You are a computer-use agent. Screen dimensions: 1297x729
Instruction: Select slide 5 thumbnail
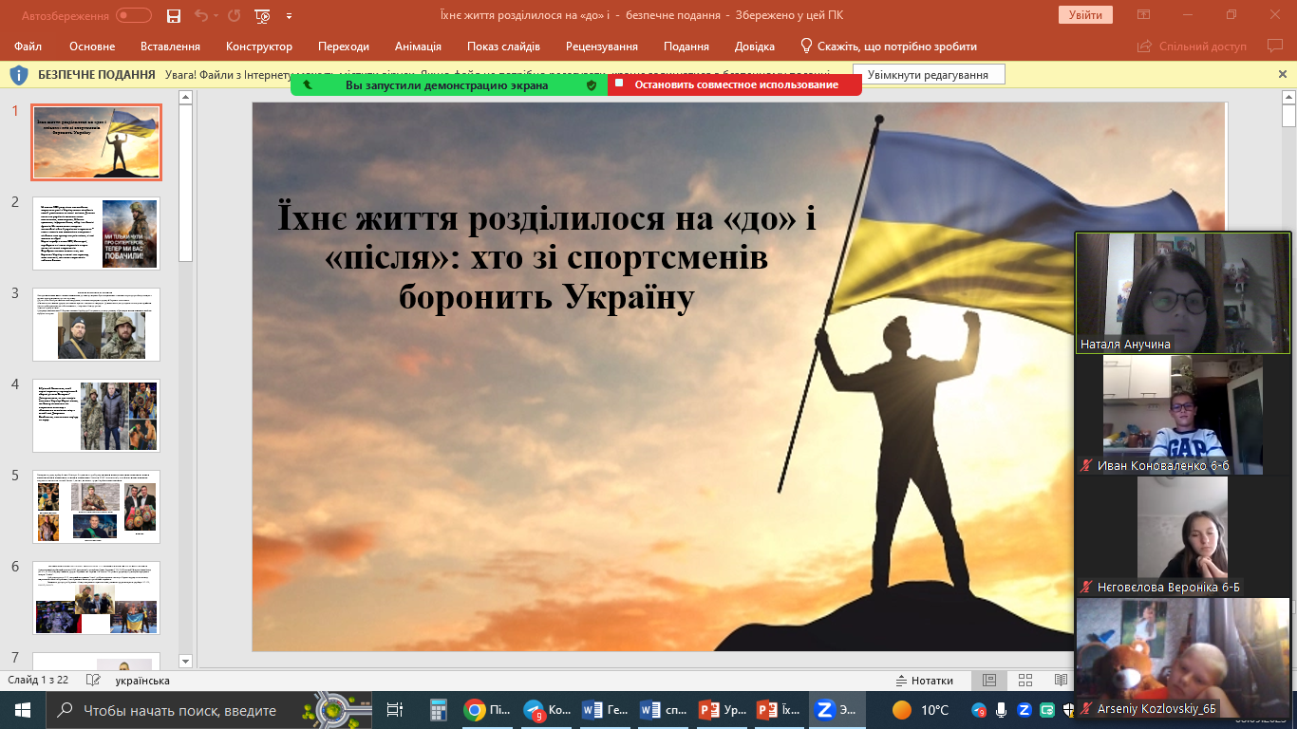(x=97, y=507)
